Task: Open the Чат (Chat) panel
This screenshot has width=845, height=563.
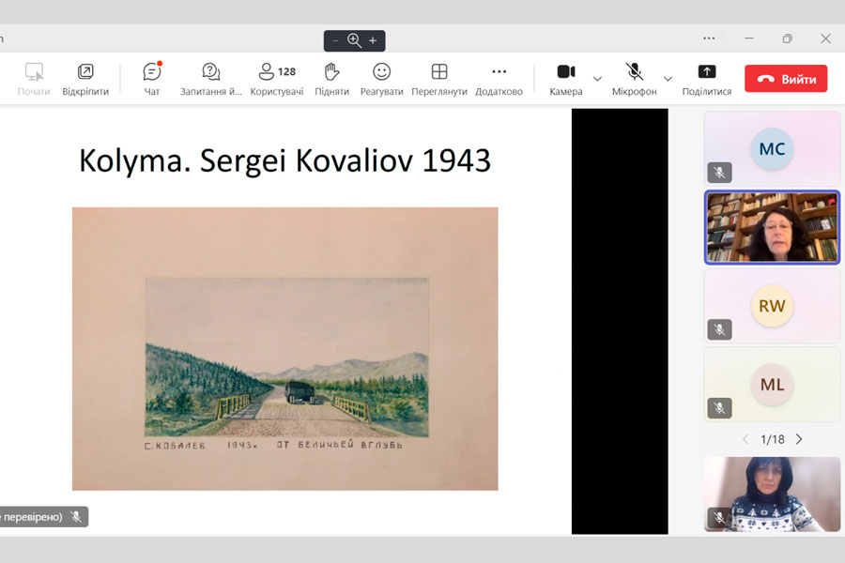Action: (152, 73)
